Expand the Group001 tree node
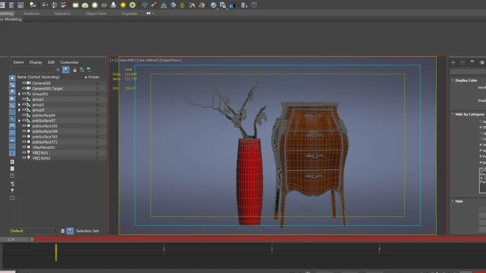The image size is (486, 273). click(19, 94)
